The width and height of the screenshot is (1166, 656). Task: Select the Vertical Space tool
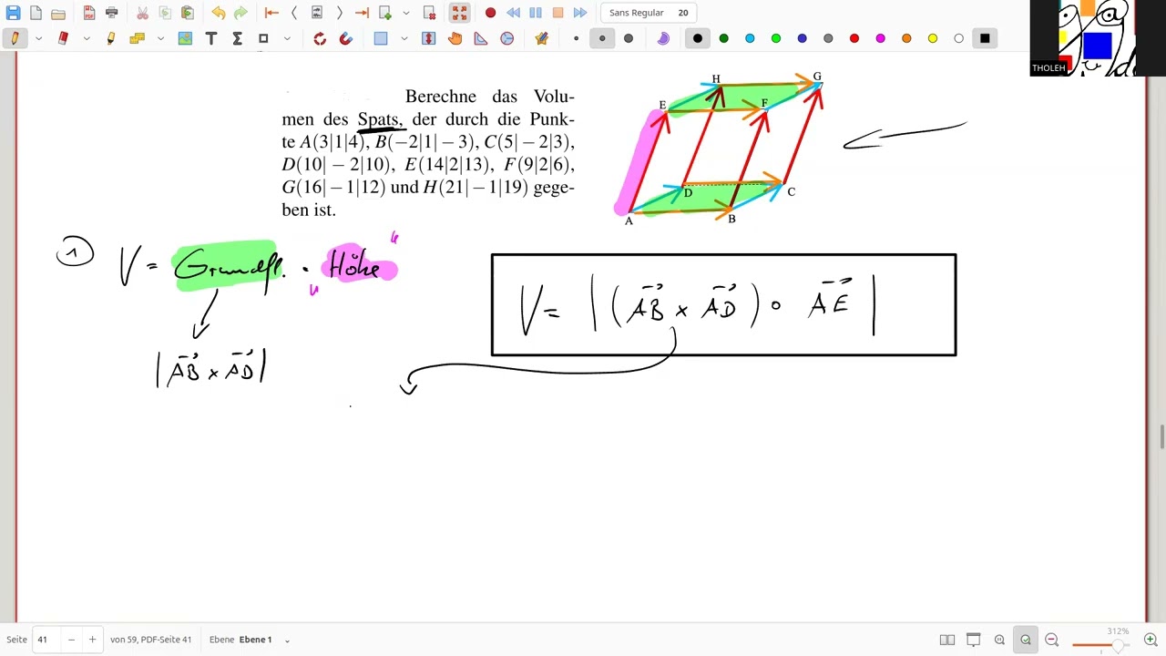click(428, 38)
